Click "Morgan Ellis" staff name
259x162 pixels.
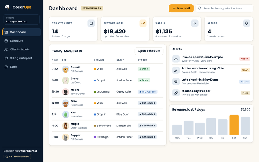click(x=123, y=126)
